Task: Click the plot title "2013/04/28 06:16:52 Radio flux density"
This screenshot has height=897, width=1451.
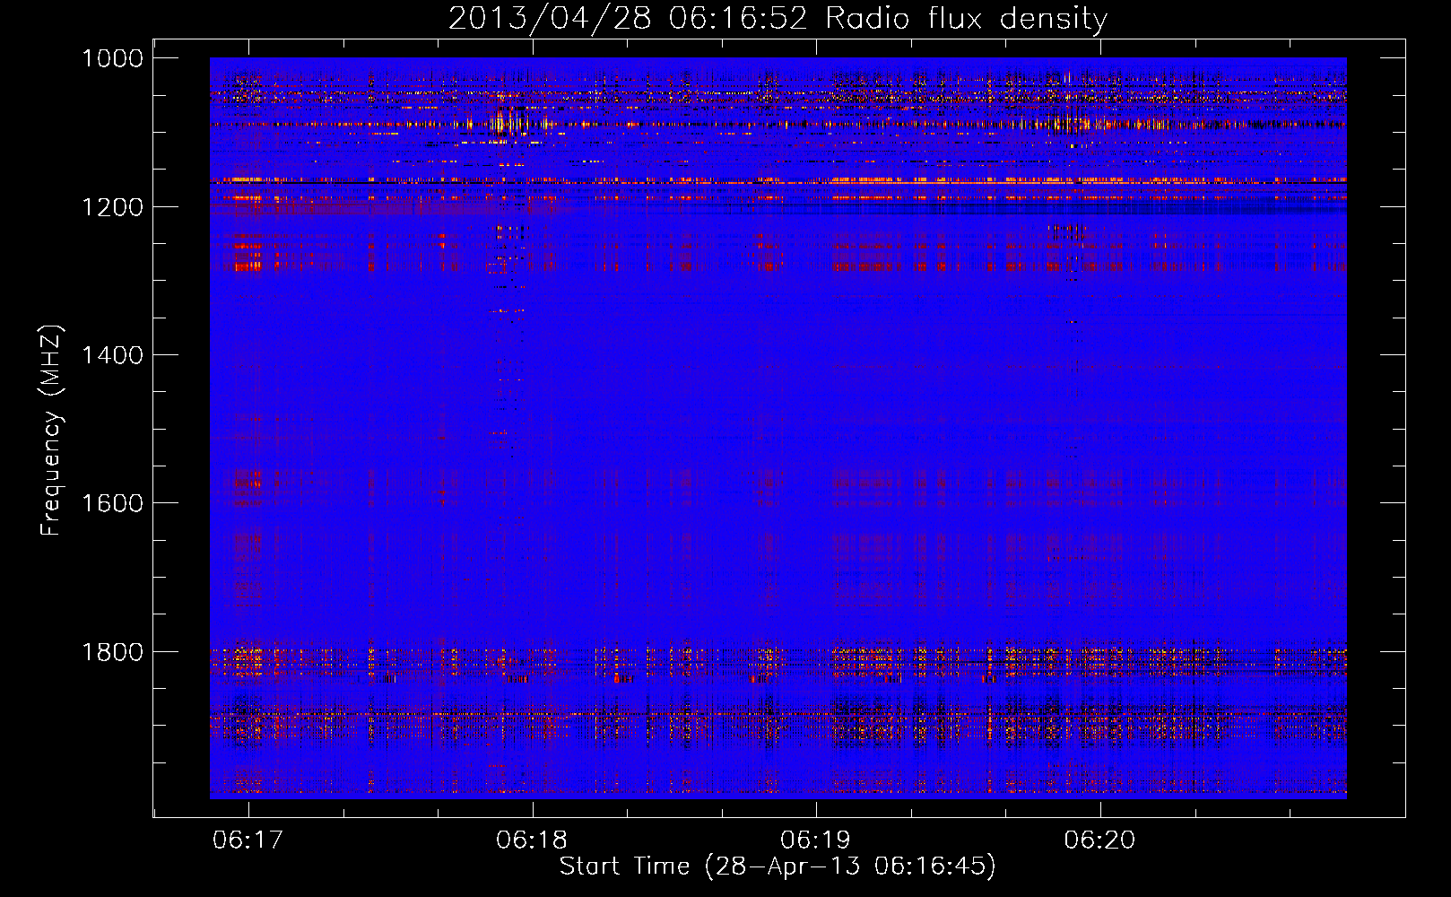Action: [x=778, y=18]
